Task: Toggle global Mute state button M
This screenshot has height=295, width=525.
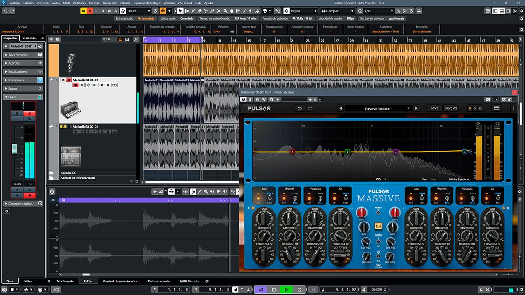Action: (84, 11)
